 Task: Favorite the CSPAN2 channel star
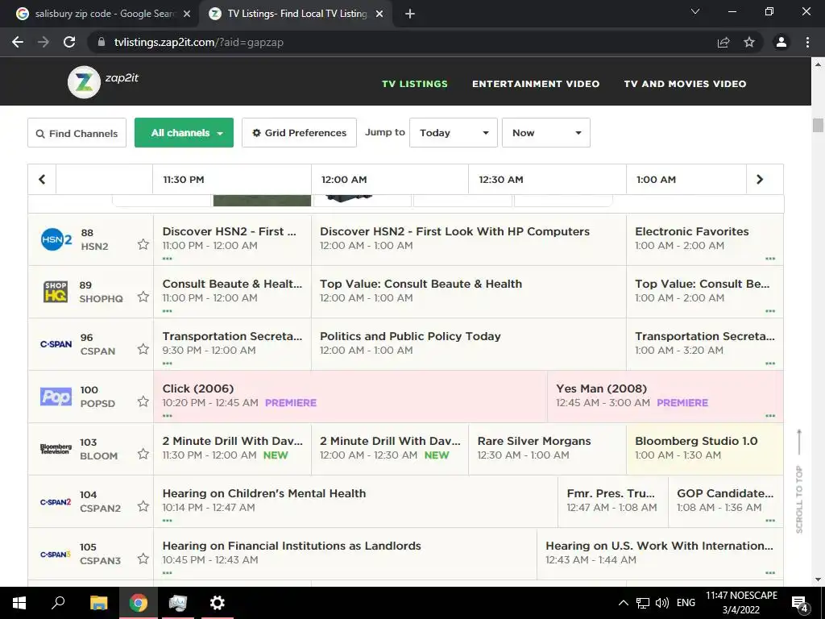pyautogui.click(x=143, y=506)
